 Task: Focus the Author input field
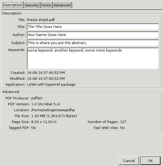click(x=93, y=35)
